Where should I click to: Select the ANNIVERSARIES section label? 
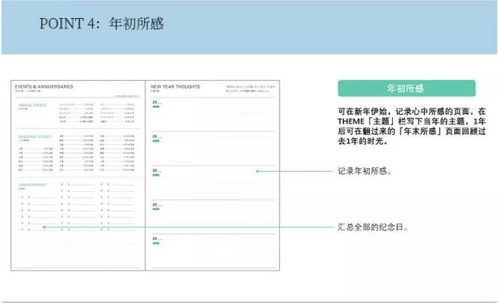tap(32, 184)
